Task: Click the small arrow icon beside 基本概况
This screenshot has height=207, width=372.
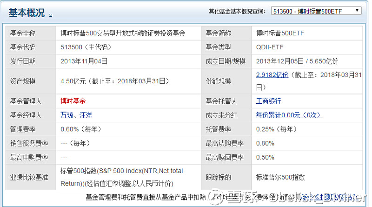Action: [51, 15]
